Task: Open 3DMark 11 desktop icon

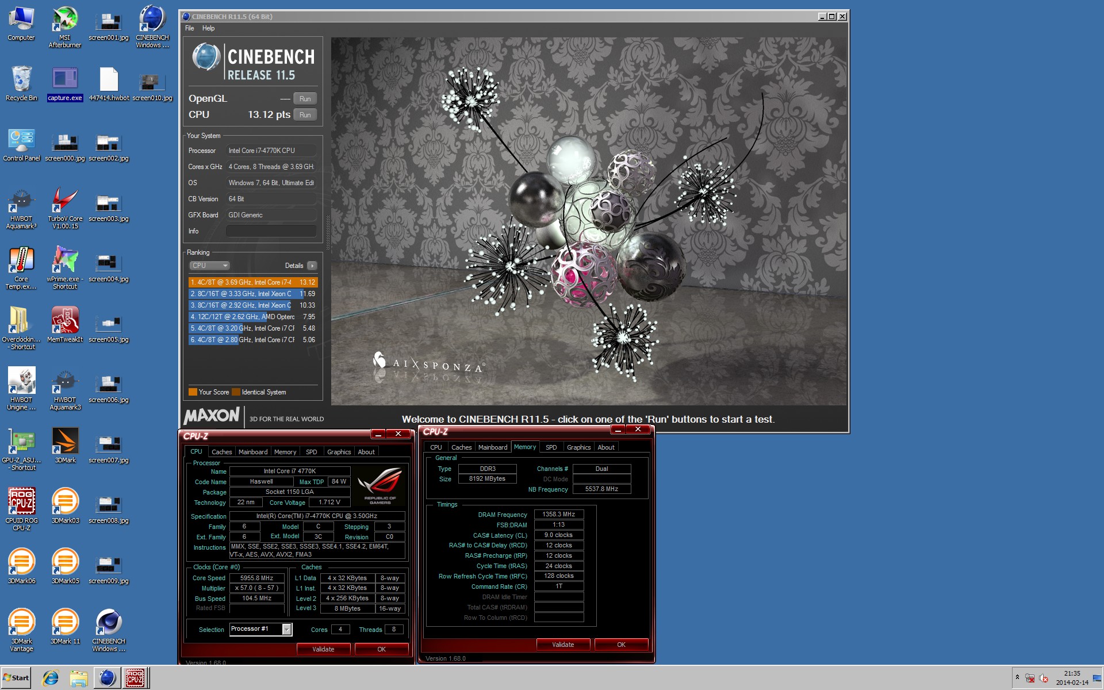Action: [65, 627]
